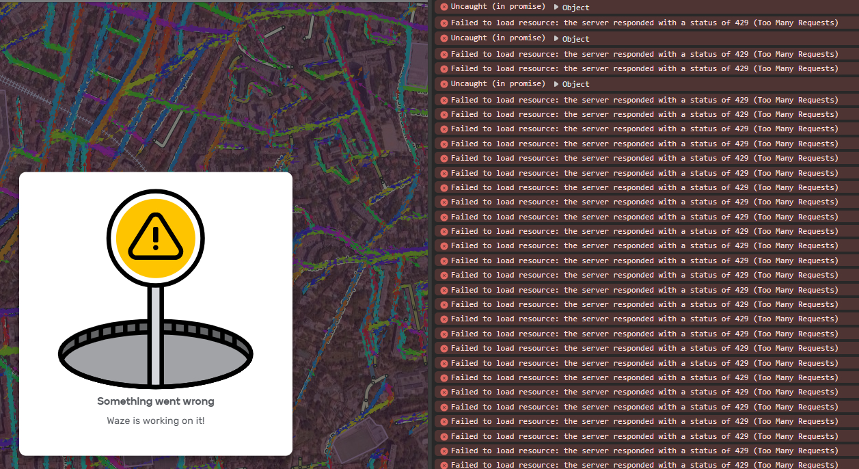859x469 pixels.
Task: Click the "Waze is working on it!" text
Action: click(x=156, y=420)
